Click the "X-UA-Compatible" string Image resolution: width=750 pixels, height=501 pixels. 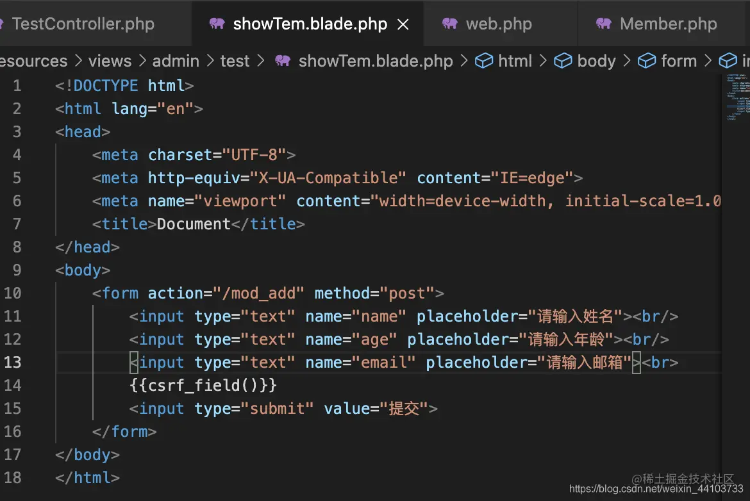tap(328, 178)
